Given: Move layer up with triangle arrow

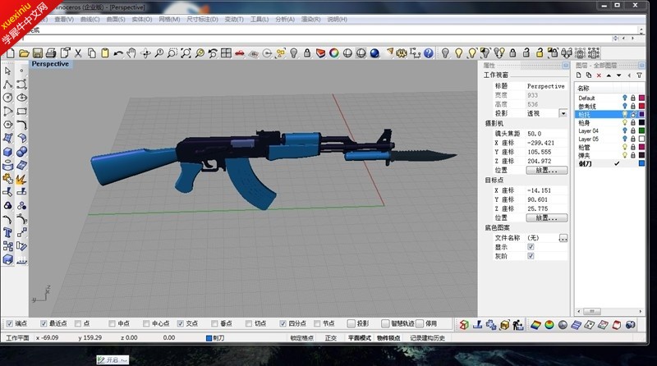Looking at the screenshot, I should click(609, 75).
